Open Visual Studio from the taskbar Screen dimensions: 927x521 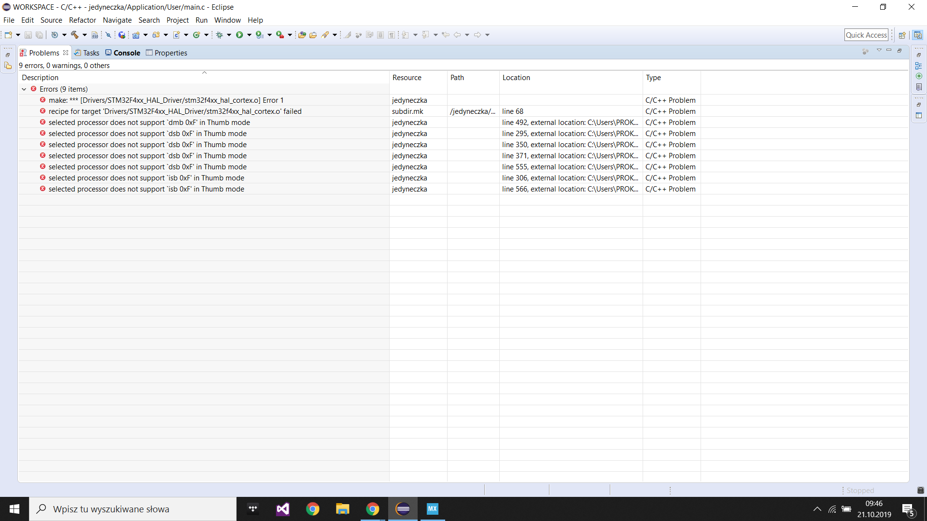(283, 509)
